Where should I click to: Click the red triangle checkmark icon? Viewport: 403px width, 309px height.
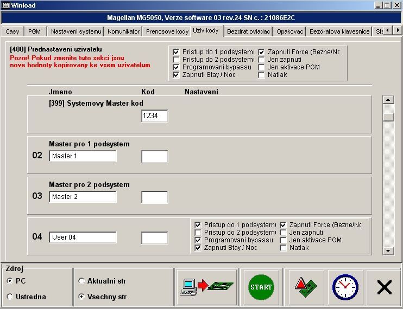click(x=306, y=287)
